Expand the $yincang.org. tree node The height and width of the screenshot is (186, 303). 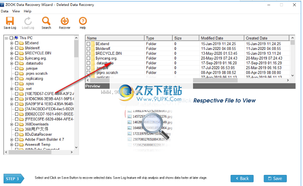click(x=11, y=58)
